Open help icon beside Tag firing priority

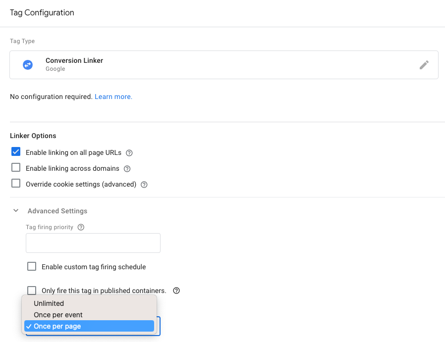[81, 227]
